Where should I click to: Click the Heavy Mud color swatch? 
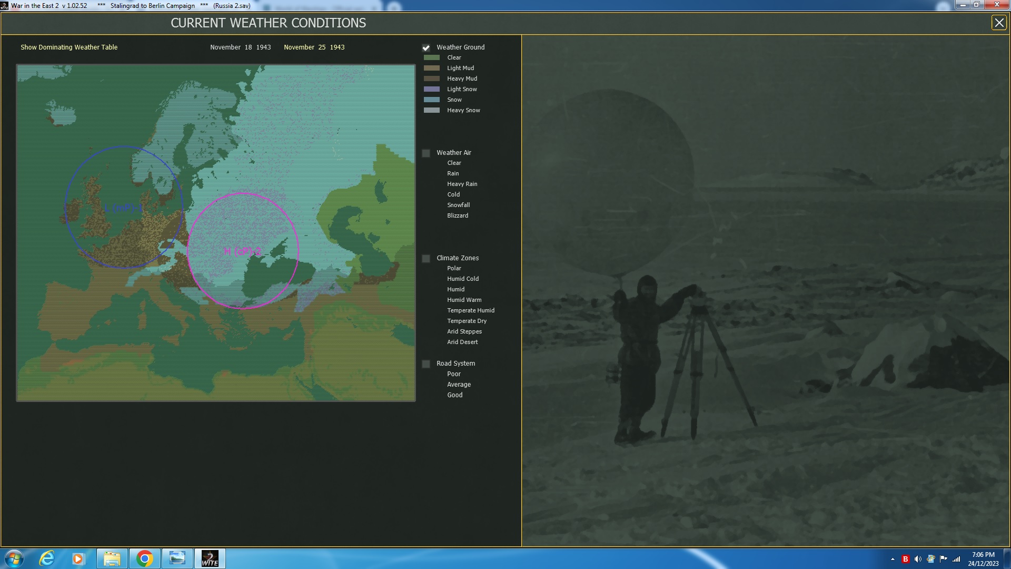point(431,79)
